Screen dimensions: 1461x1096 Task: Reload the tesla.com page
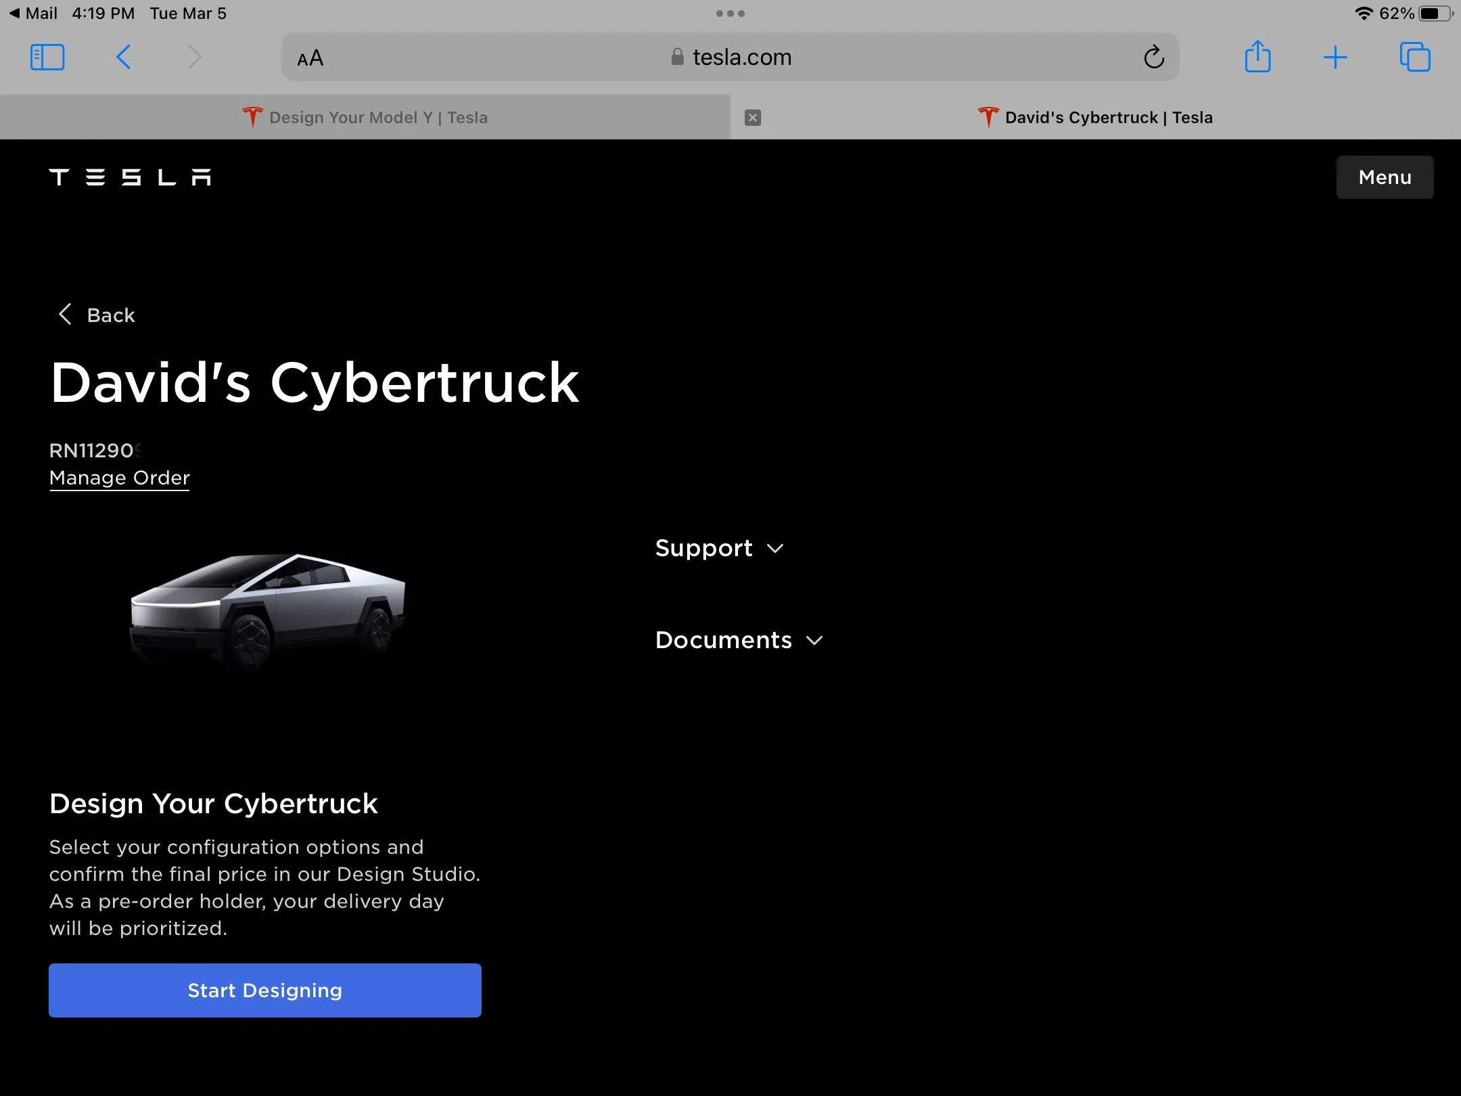point(1154,58)
